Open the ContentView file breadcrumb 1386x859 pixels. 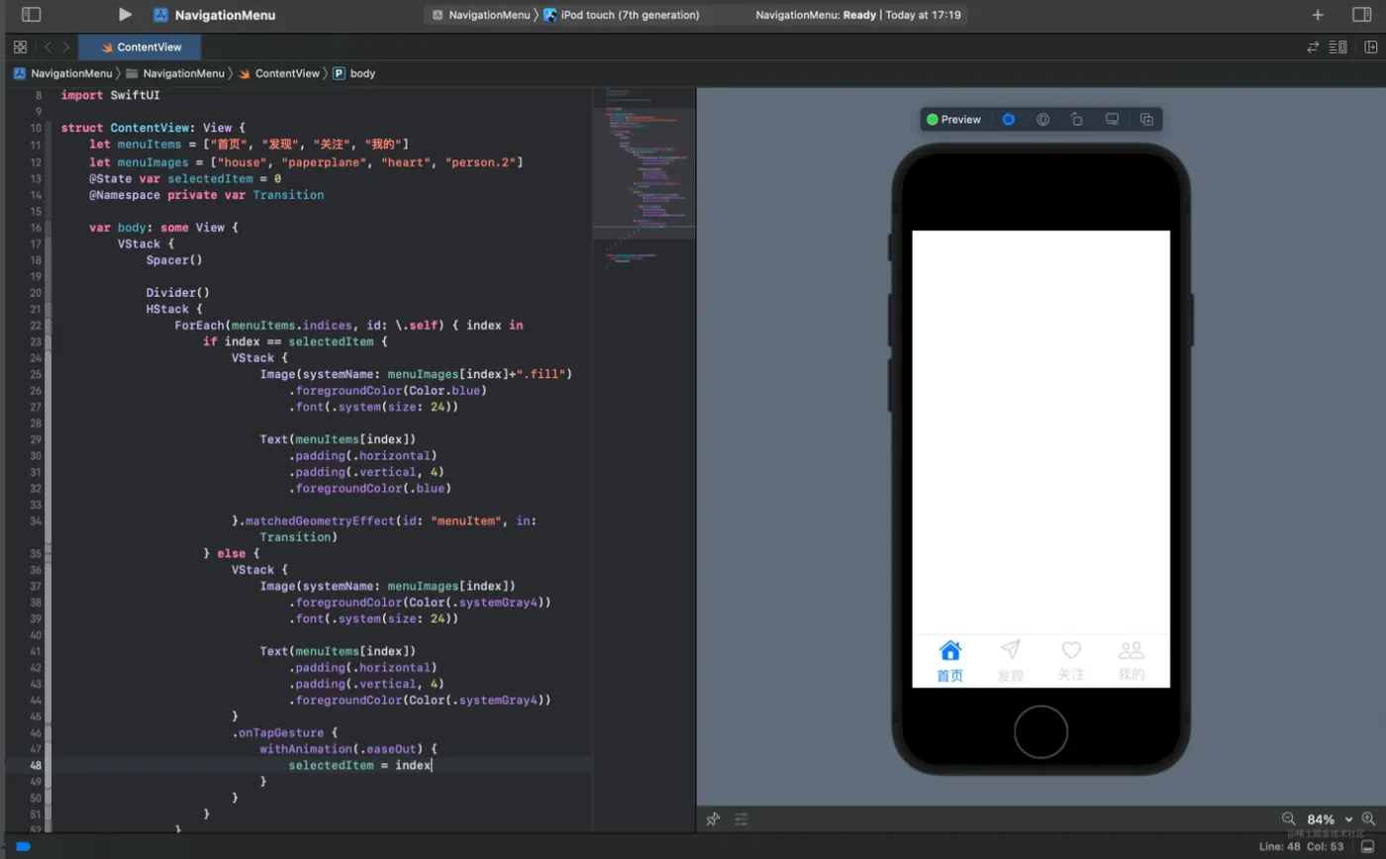click(279, 73)
